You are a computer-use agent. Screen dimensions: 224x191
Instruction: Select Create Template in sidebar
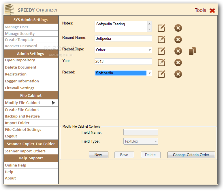pos(31,40)
